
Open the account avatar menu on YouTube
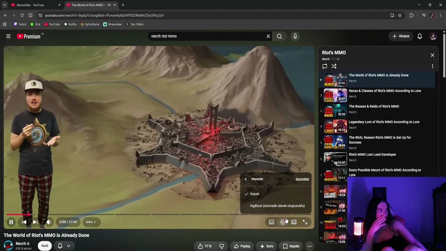[x=433, y=36]
